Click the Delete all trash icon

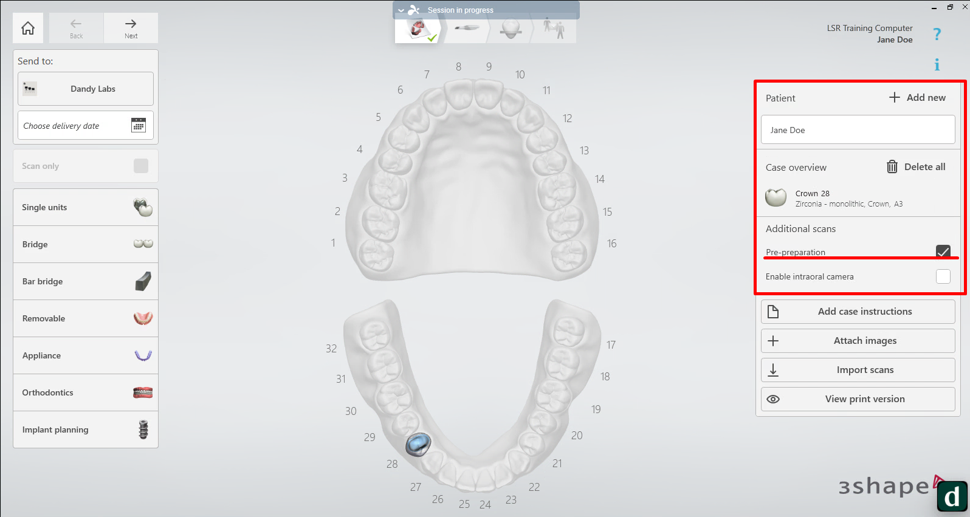click(x=892, y=166)
